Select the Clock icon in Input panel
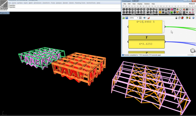The image size is (196, 116). pos(175,12)
